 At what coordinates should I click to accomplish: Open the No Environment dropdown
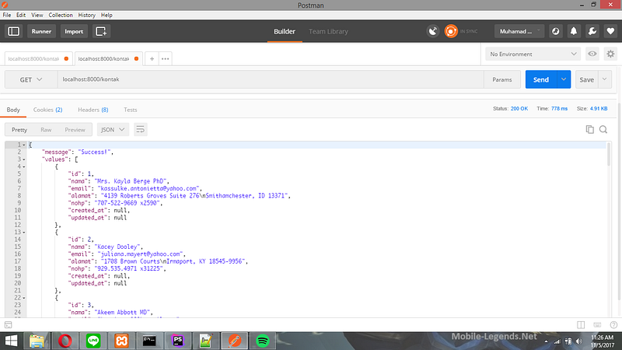(533, 54)
